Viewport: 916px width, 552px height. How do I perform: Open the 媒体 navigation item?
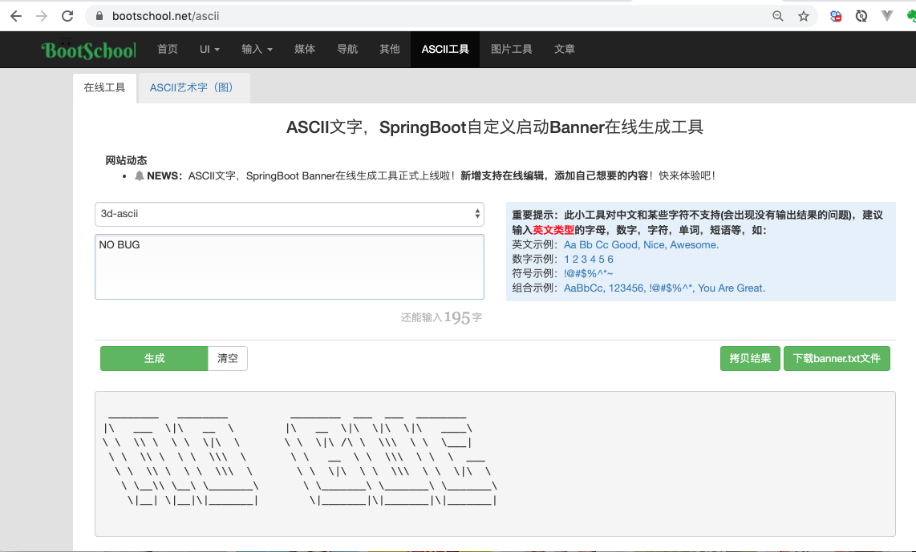click(x=305, y=49)
